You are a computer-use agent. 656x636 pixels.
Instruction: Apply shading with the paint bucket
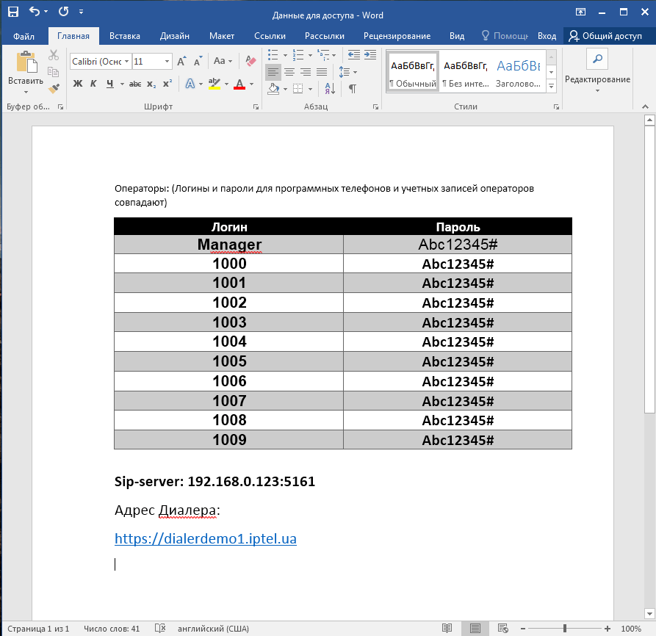273,88
